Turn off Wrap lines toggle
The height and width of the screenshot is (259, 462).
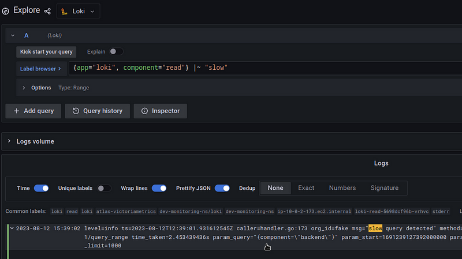pyautogui.click(x=159, y=188)
